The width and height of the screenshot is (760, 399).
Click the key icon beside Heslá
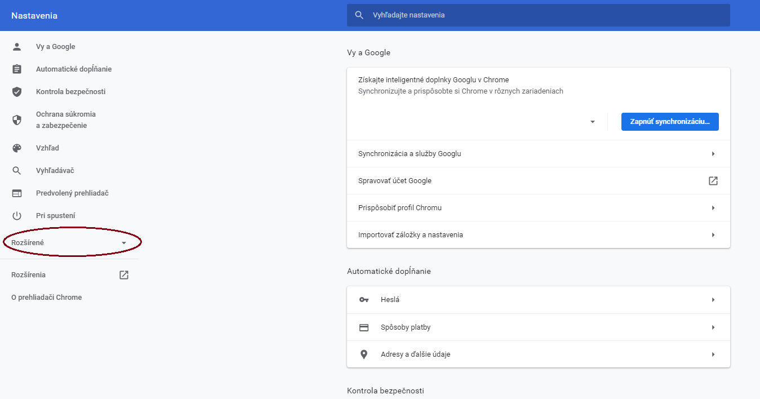(x=364, y=300)
